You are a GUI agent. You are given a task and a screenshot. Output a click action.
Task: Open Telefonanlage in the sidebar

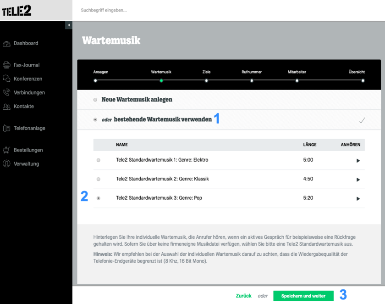pyautogui.click(x=29, y=128)
